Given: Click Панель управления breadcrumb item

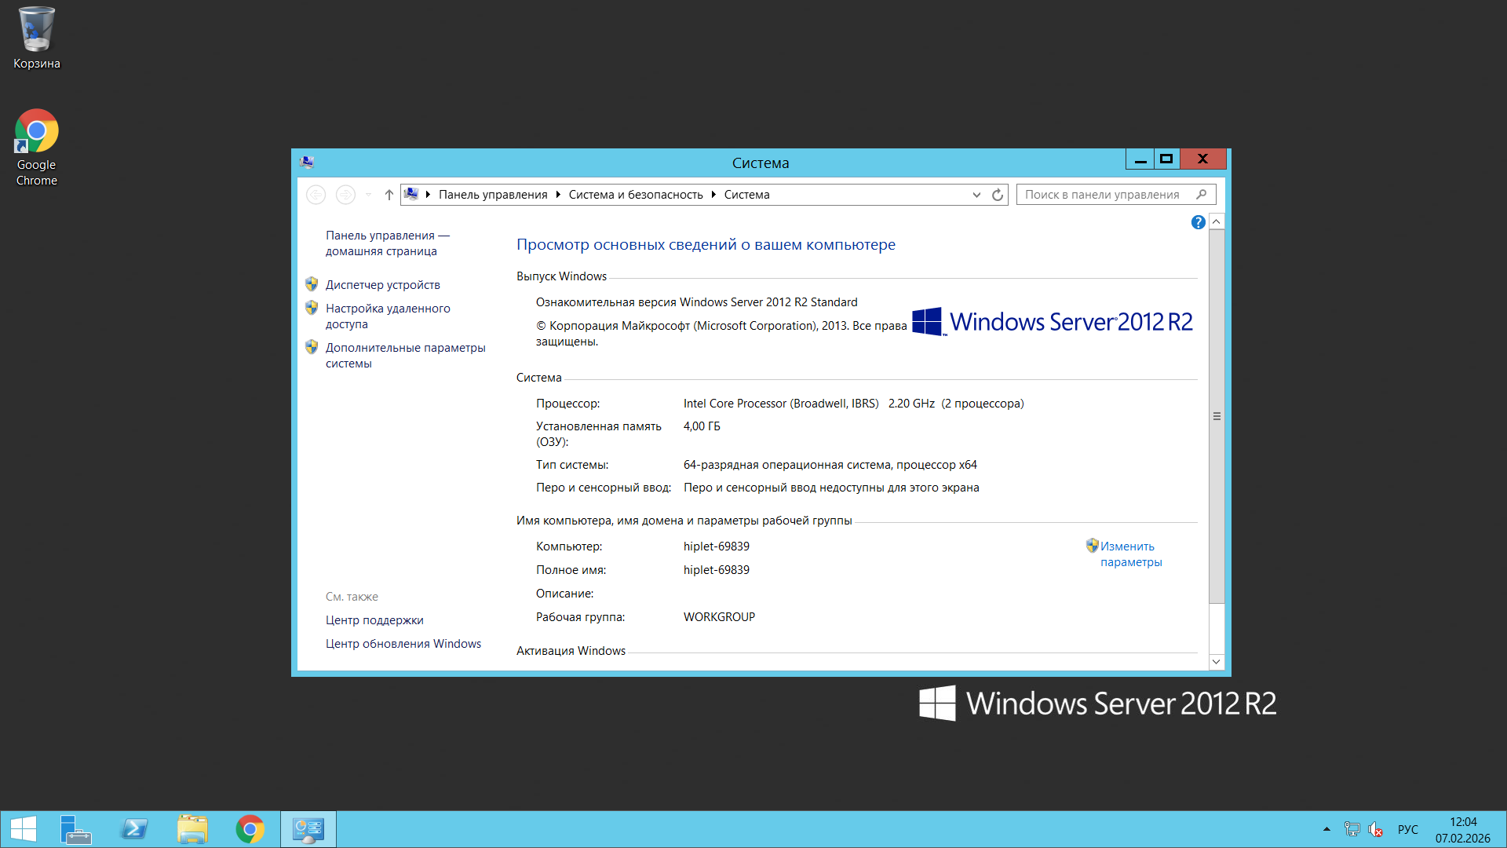Looking at the screenshot, I should pyautogui.click(x=493, y=195).
